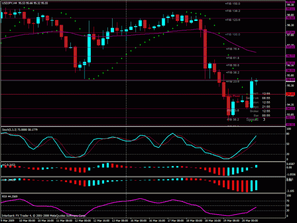Click the 98.30 price scale label
The height and width of the screenshot is (223, 297).
pos(290,25)
